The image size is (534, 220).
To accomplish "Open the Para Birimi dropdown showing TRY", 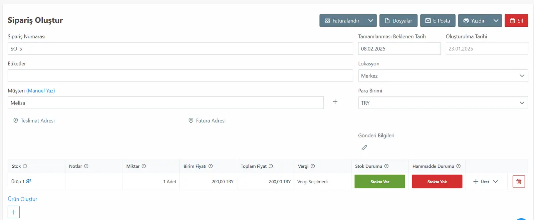I will pyautogui.click(x=443, y=103).
